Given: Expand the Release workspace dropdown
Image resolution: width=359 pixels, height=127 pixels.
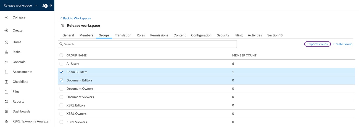Looking at the screenshot, I should click(x=21, y=6).
